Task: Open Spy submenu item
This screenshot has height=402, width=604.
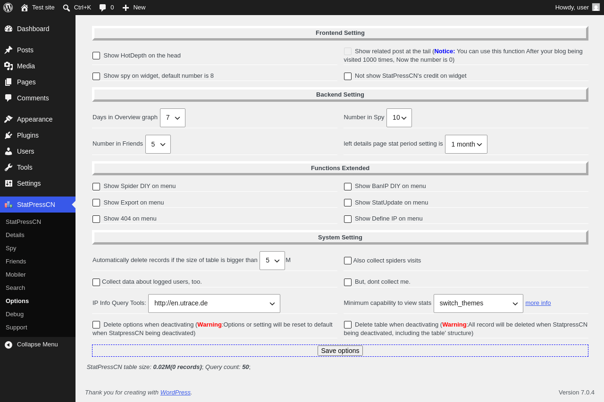Action: coord(38,248)
